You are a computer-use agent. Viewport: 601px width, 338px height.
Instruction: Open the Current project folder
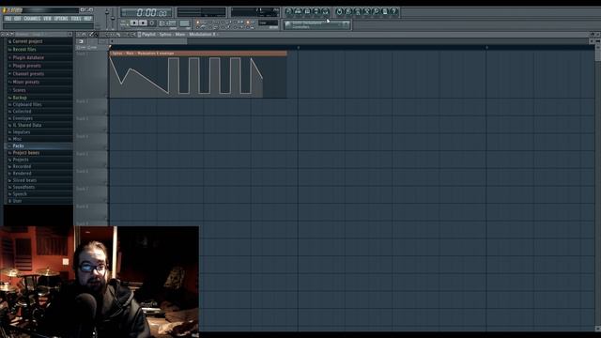coord(39,41)
